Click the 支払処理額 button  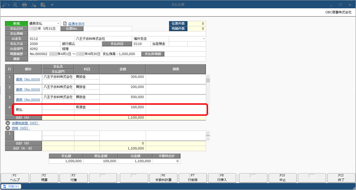(x=153, y=54)
